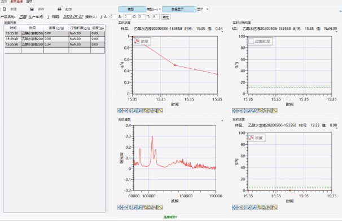Toggle 浓度 legend checkbox in bottom-right chart
Viewport: 342px width, 221px height.
point(251,138)
